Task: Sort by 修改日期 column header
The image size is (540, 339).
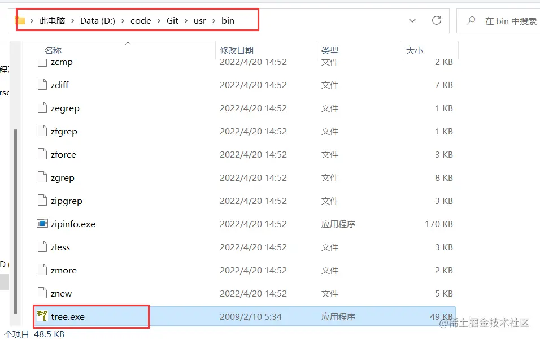Action: coord(237,51)
